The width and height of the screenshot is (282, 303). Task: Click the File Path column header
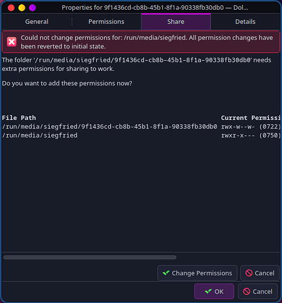(19, 118)
